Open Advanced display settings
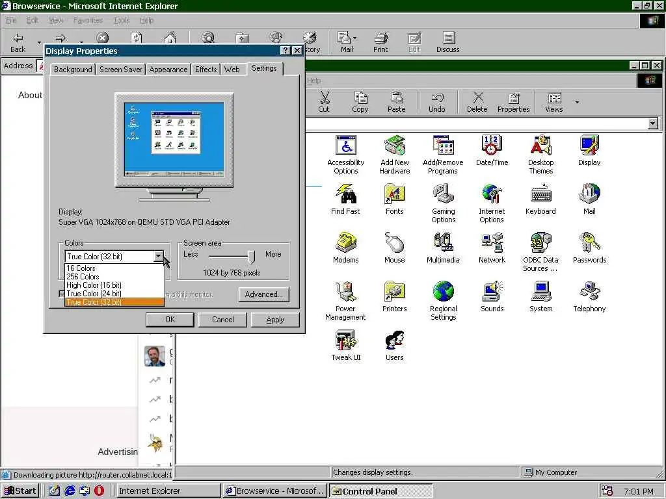 click(x=264, y=294)
